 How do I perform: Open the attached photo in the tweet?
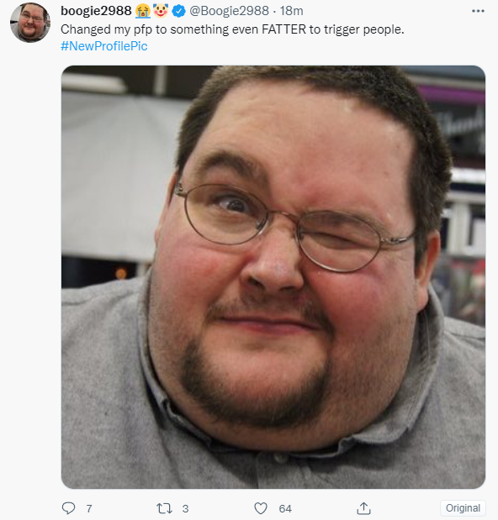point(273,277)
